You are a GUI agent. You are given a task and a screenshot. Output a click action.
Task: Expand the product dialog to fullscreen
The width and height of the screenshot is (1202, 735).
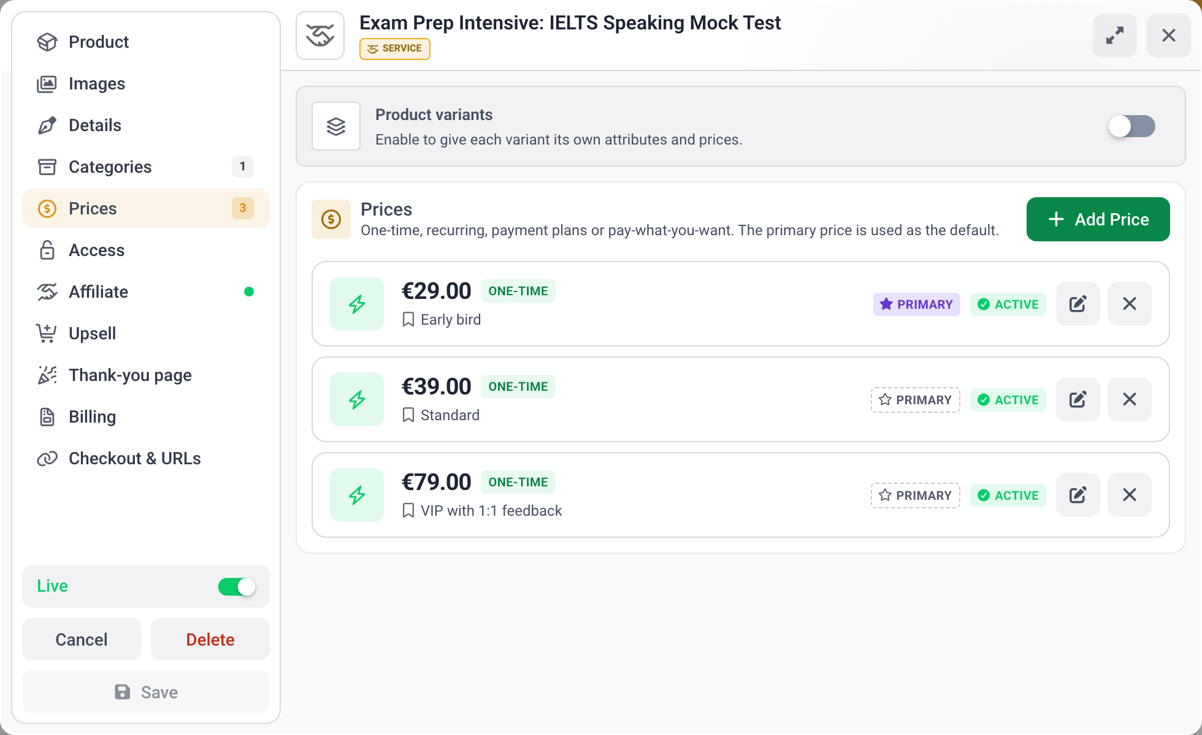click(1114, 36)
